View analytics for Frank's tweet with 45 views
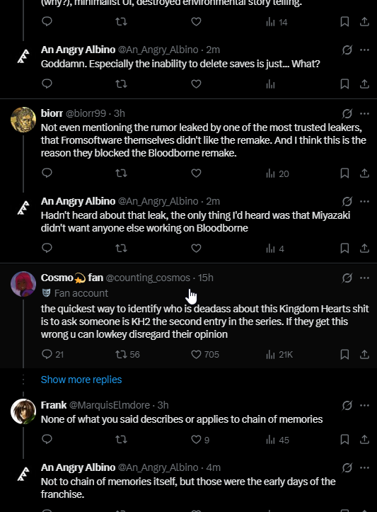This screenshot has width=377, height=512. (277, 440)
